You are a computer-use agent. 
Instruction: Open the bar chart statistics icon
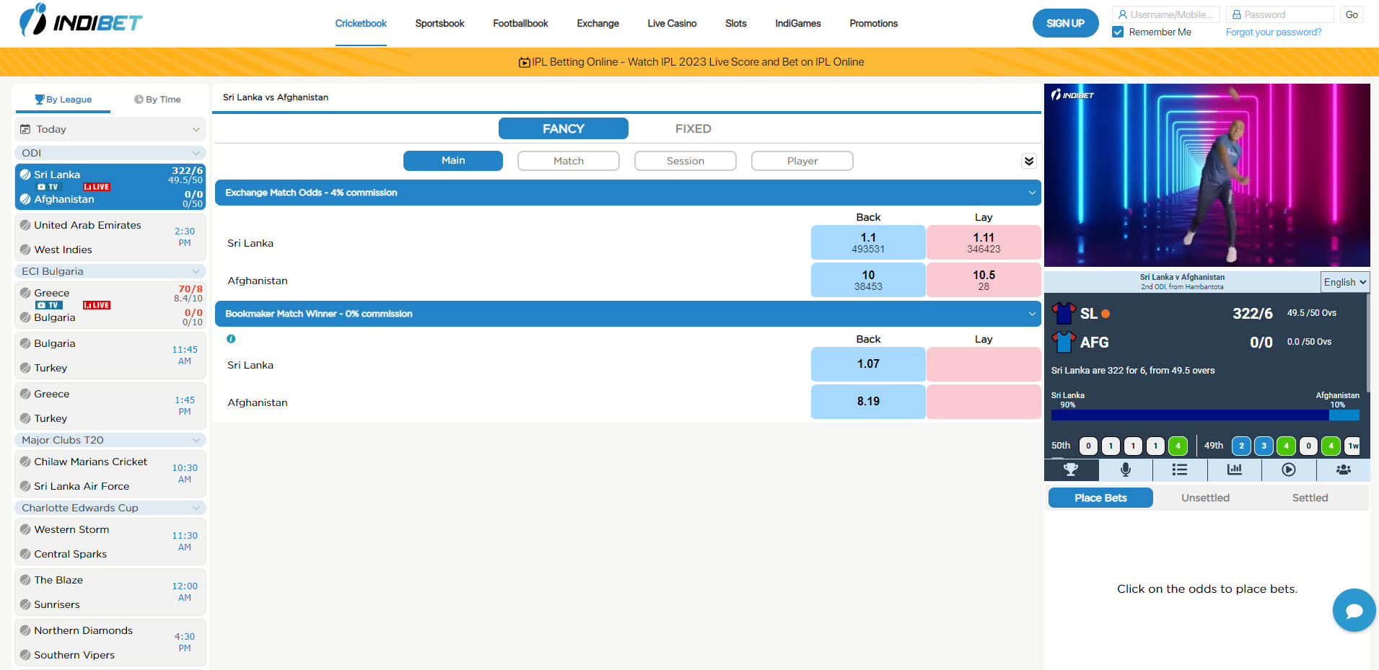click(x=1234, y=470)
